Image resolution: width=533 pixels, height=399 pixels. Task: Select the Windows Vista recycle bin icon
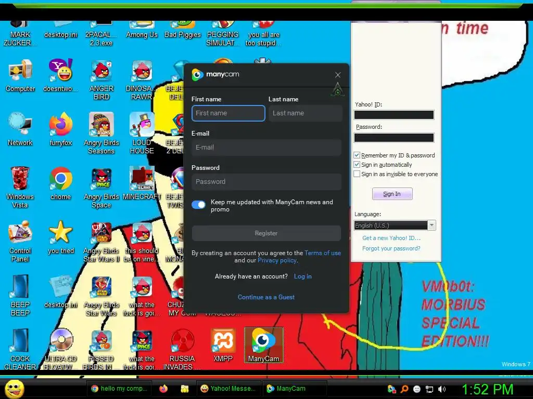pos(20,187)
